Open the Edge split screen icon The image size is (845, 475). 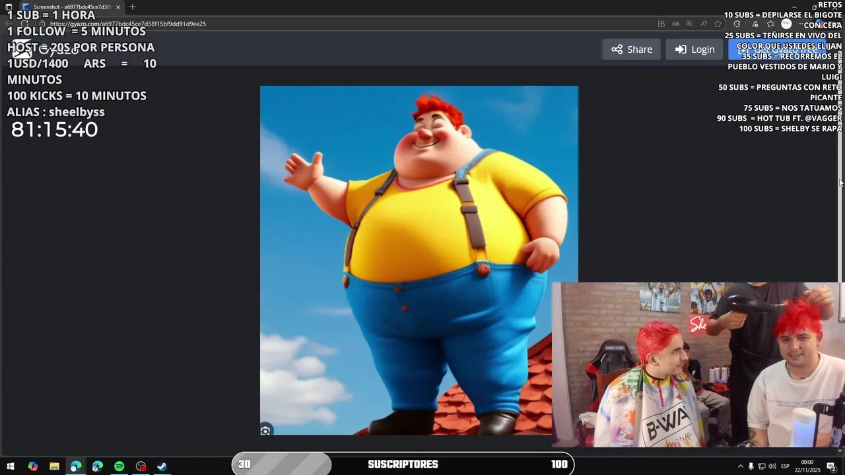(x=661, y=24)
